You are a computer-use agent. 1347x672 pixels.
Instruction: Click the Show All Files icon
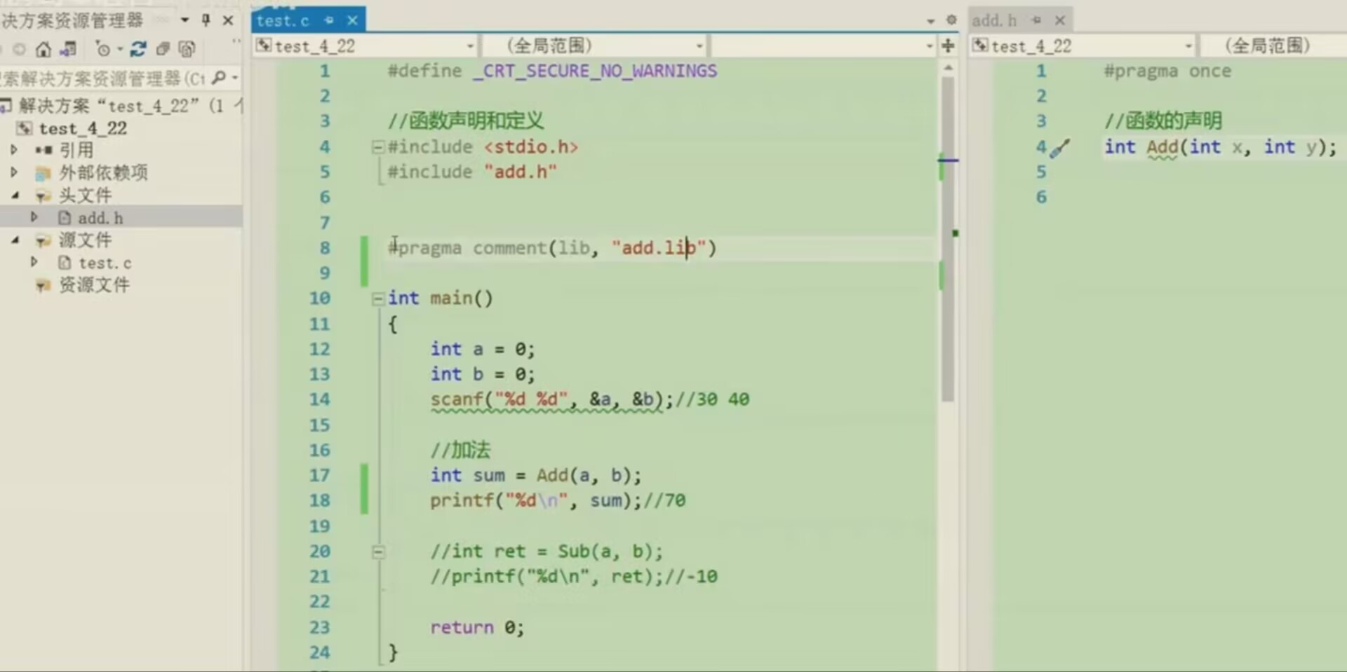point(187,49)
